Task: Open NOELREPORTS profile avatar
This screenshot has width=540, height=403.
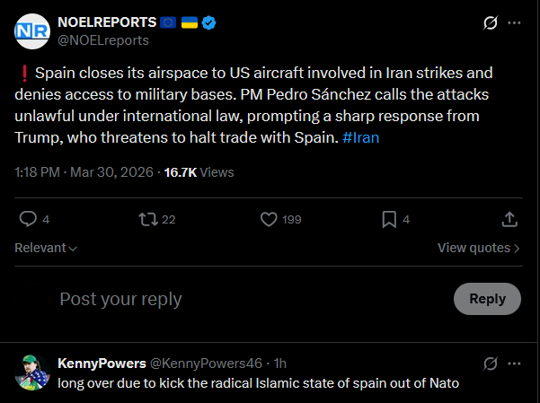Action: pyautogui.click(x=32, y=31)
